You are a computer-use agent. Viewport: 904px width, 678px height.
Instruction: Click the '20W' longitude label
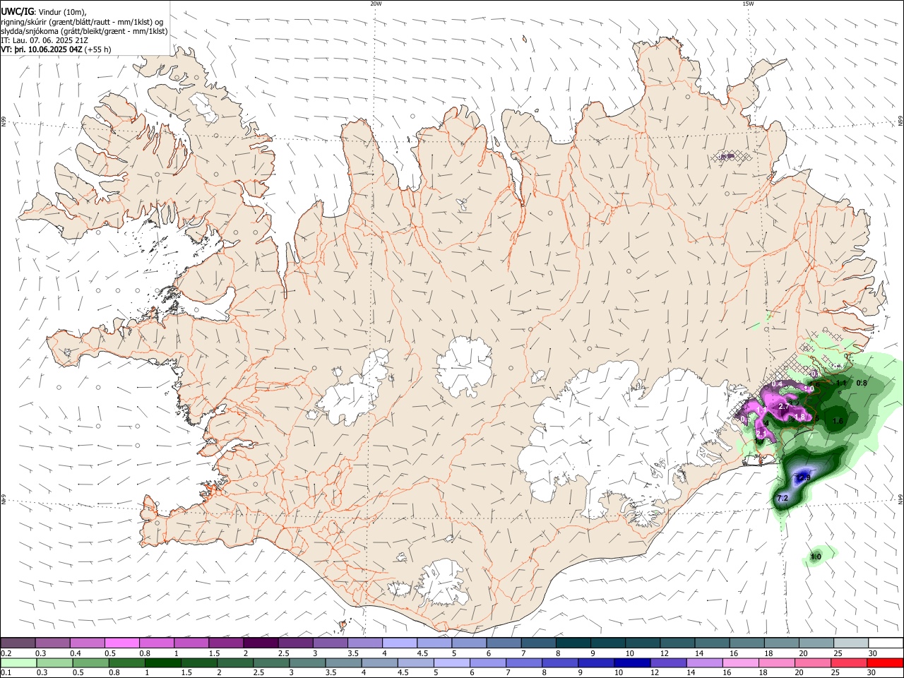click(376, 4)
